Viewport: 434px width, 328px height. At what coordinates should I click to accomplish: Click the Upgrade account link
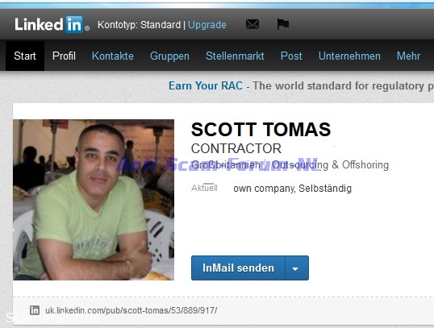click(x=207, y=25)
